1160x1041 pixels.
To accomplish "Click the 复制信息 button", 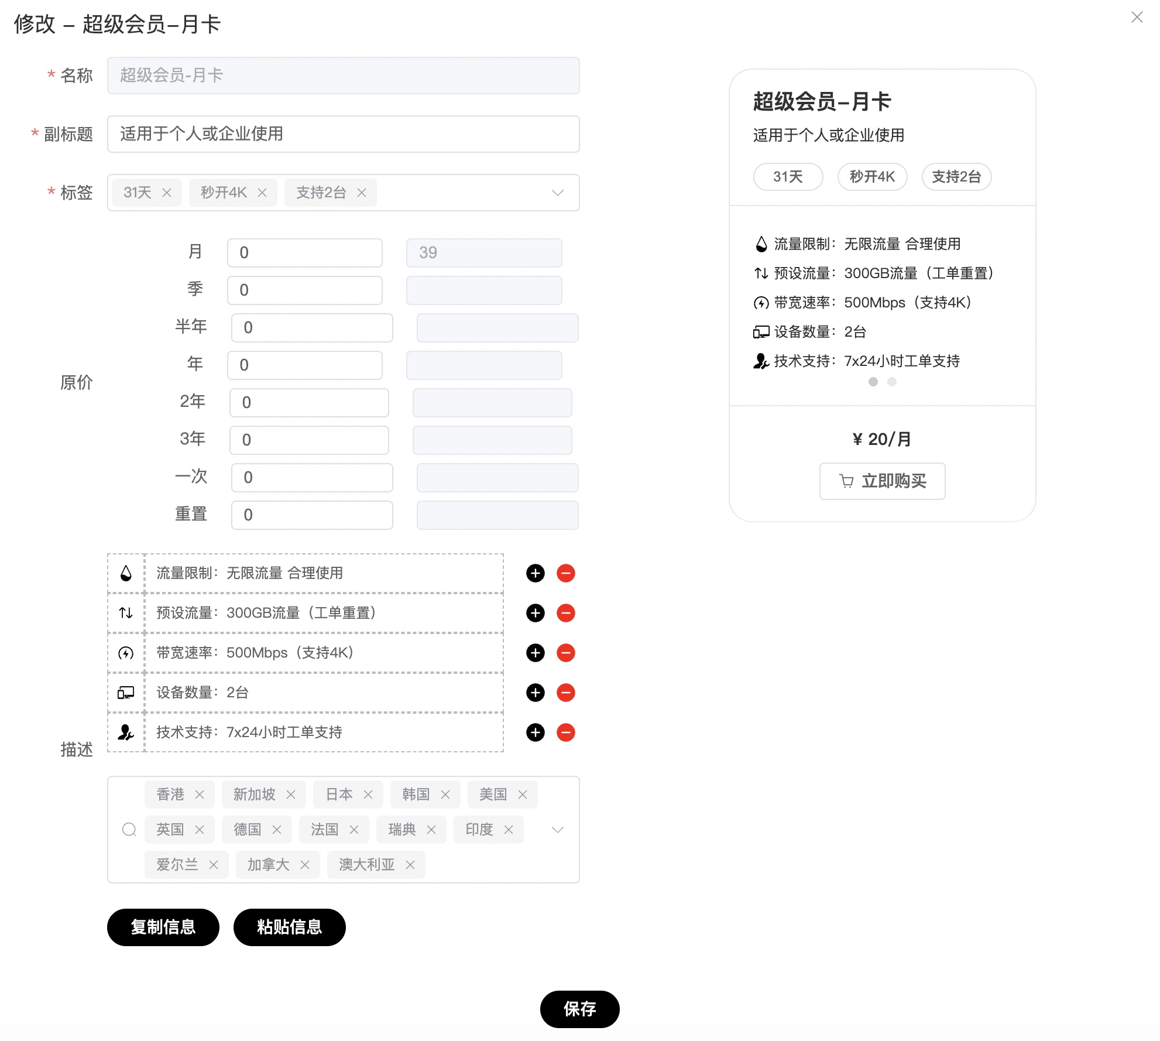I will pos(163,927).
